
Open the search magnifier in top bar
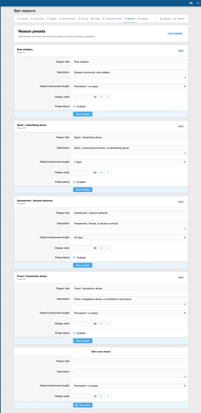(198, 3)
